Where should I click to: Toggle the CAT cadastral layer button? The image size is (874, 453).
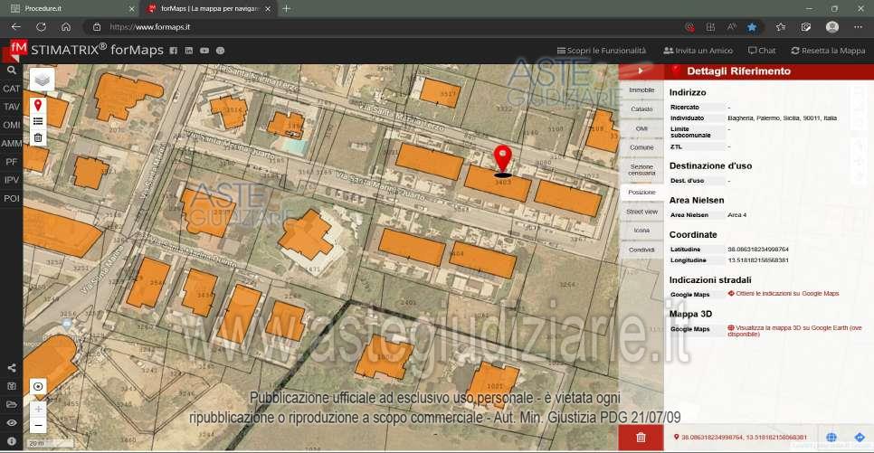click(x=12, y=89)
